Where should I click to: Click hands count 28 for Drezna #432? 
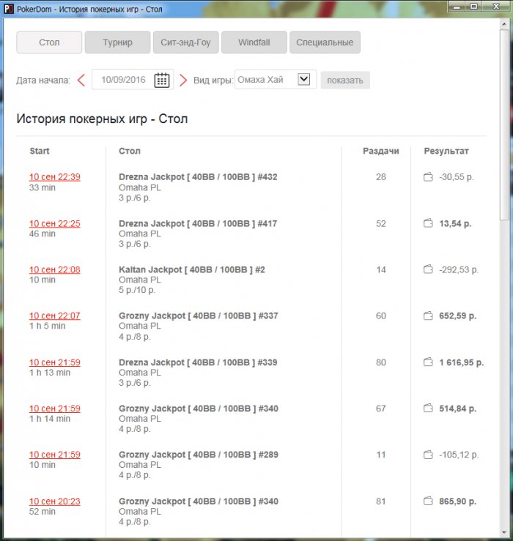click(380, 177)
